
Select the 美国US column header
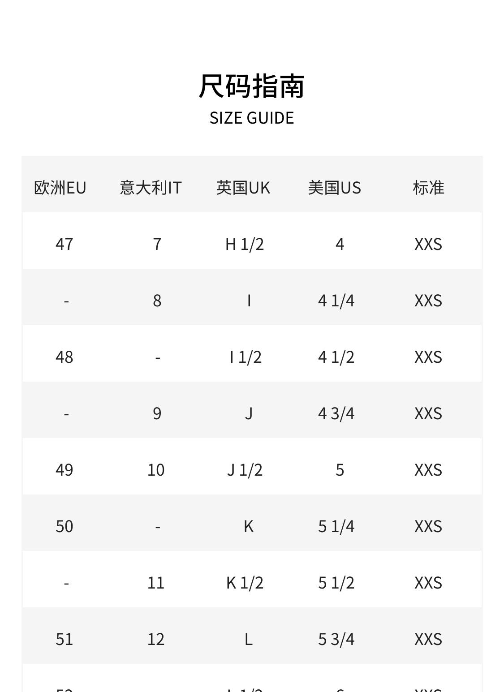(335, 188)
